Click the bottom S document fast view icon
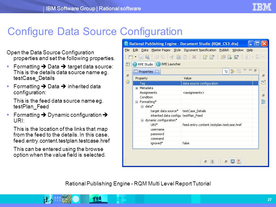276x207 pixels. (x=212, y=162)
